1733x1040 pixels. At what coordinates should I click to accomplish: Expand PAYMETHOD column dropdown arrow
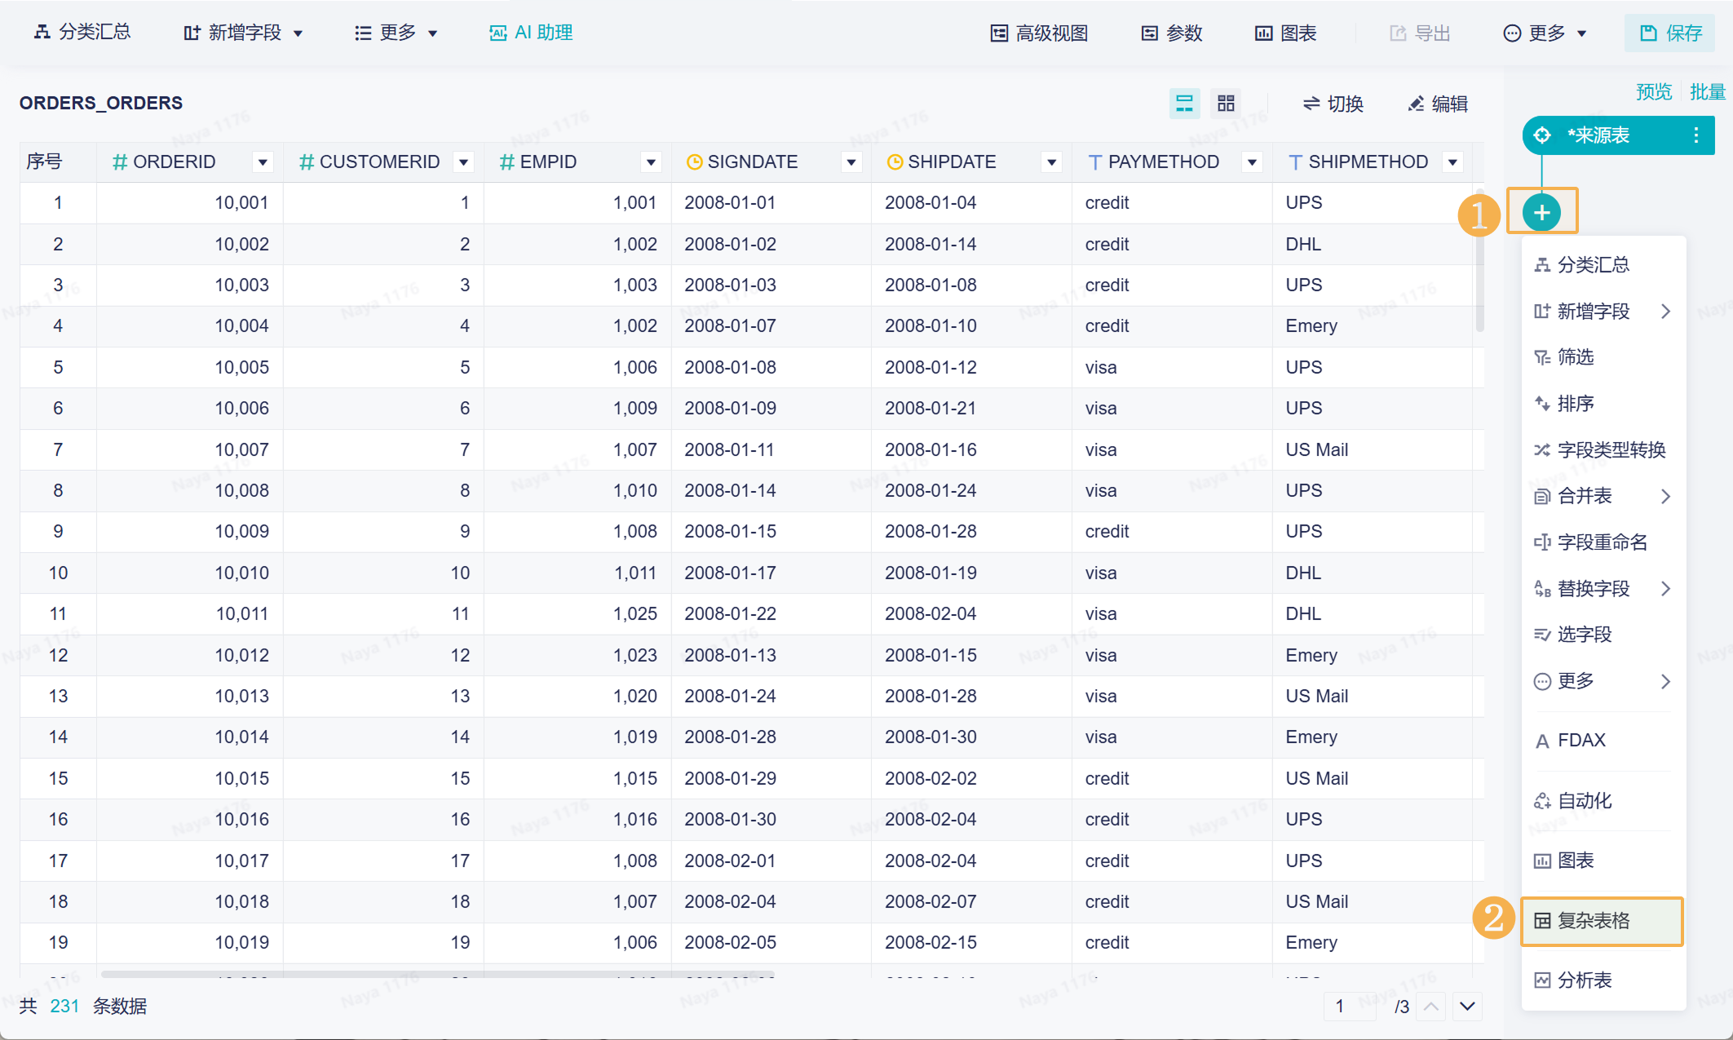tap(1252, 162)
